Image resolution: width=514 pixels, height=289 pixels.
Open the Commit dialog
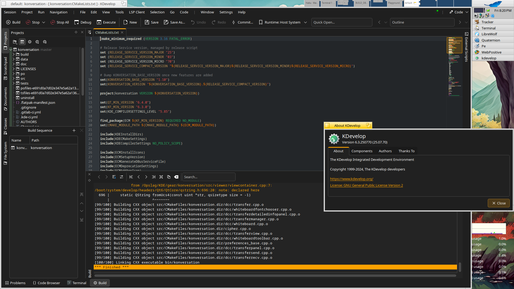[243, 22]
